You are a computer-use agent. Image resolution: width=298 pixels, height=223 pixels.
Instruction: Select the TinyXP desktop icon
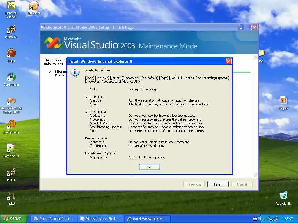283,103
